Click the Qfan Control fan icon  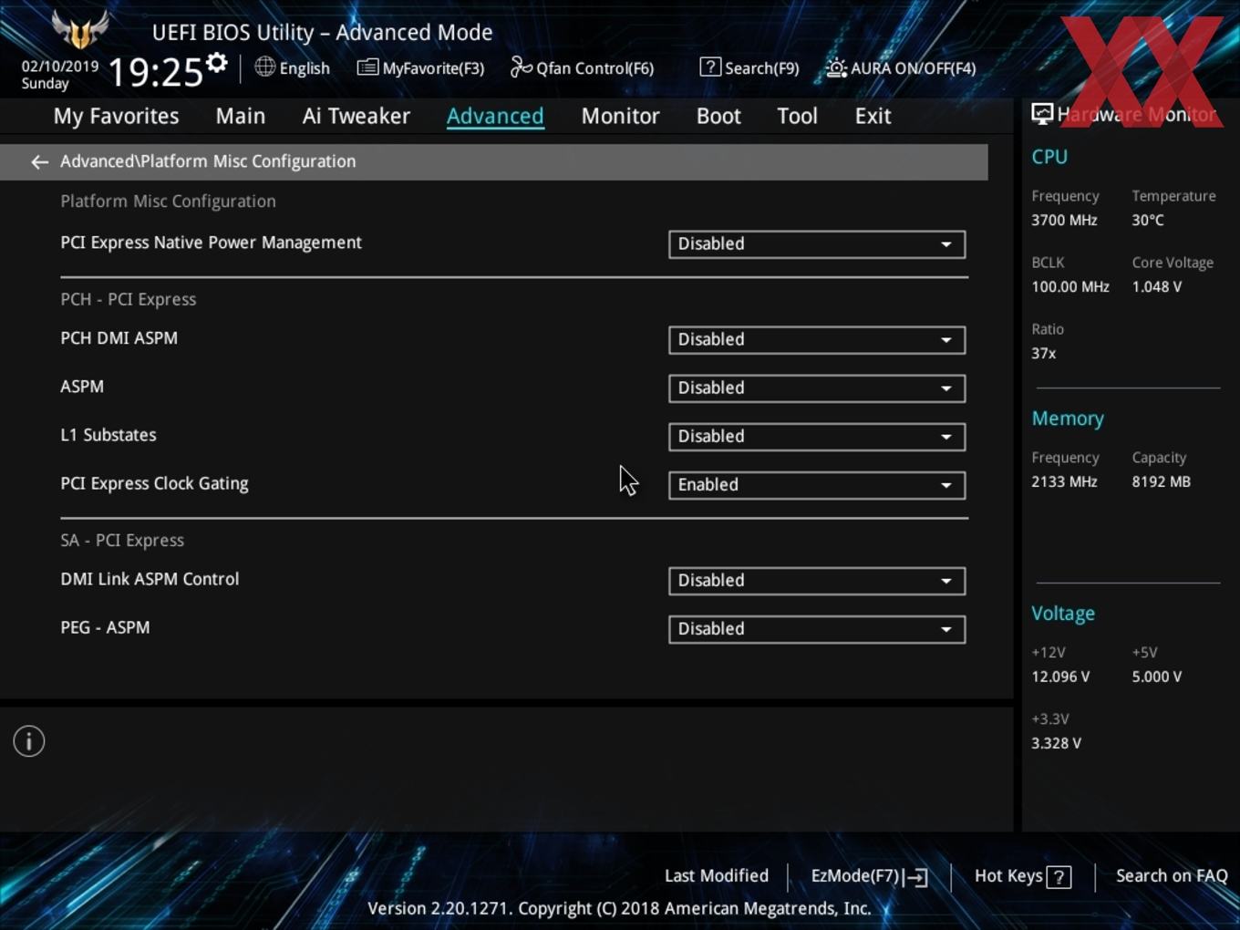pos(521,67)
